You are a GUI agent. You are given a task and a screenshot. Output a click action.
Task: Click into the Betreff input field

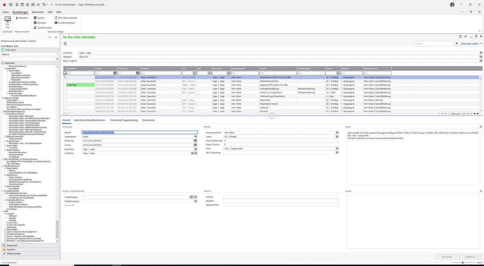click(x=140, y=132)
